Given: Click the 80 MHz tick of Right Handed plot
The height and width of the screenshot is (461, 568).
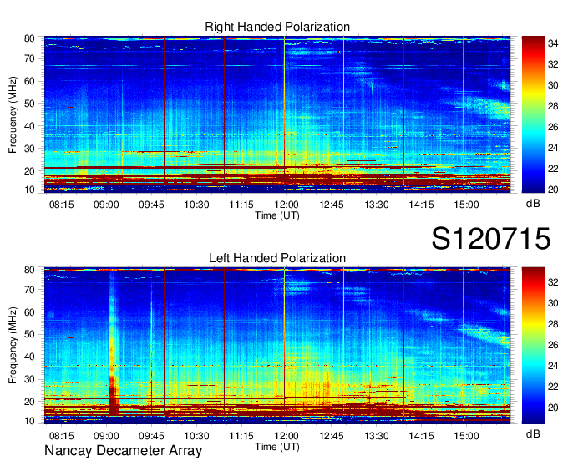Looking at the screenshot, I should [29, 38].
